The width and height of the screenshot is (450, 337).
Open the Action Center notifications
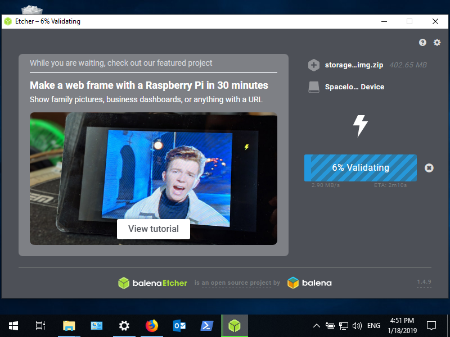(431, 325)
